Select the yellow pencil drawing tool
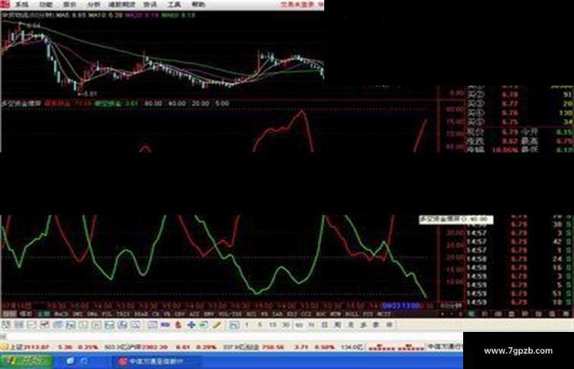 coord(216,325)
